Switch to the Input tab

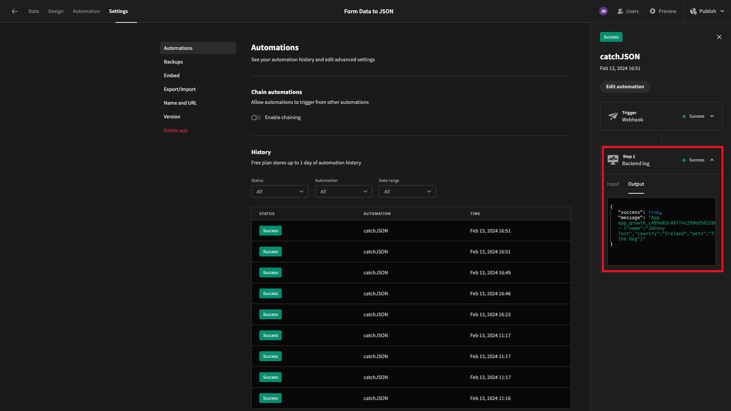(x=613, y=184)
